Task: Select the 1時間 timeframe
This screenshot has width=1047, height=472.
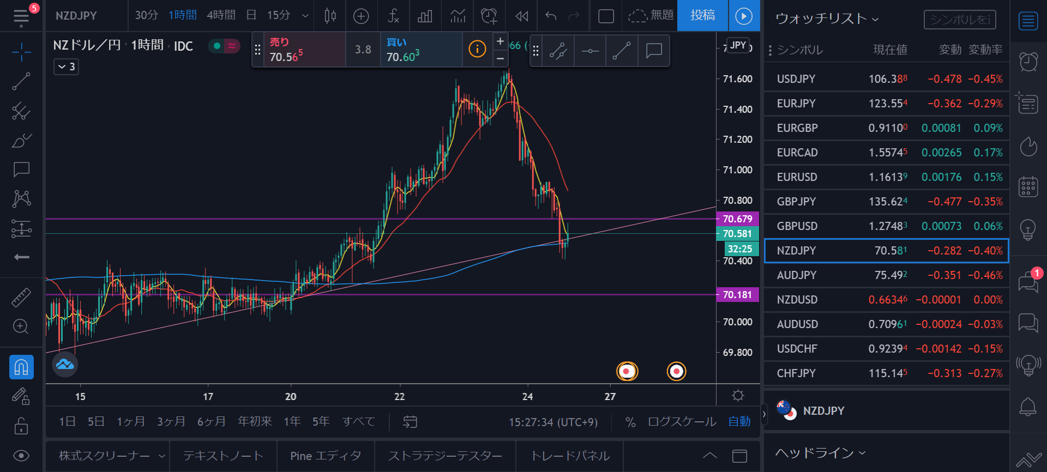Action: 182,15
